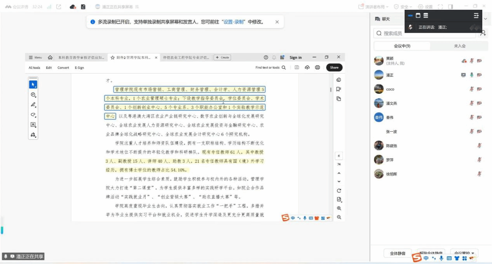Switch to the 会议中(9) members tab
Screen dimensions: 492x264
click(402, 46)
